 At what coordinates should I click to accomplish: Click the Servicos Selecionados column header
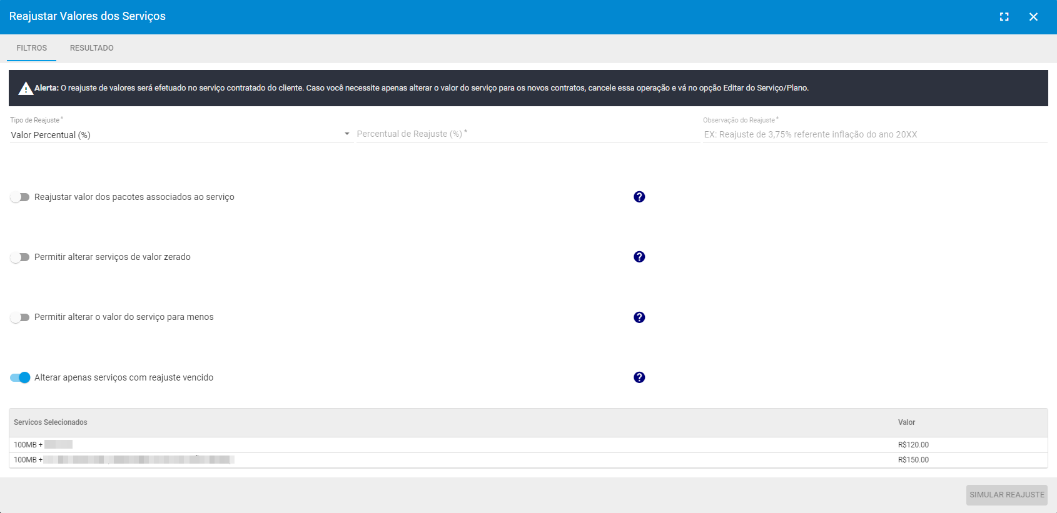(x=51, y=422)
